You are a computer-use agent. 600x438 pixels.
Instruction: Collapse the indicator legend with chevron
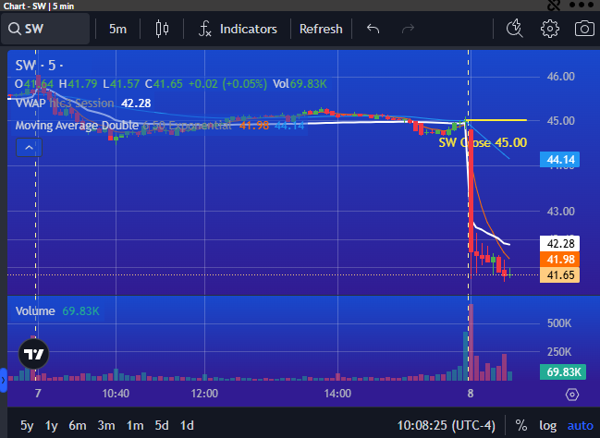tap(29, 148)
